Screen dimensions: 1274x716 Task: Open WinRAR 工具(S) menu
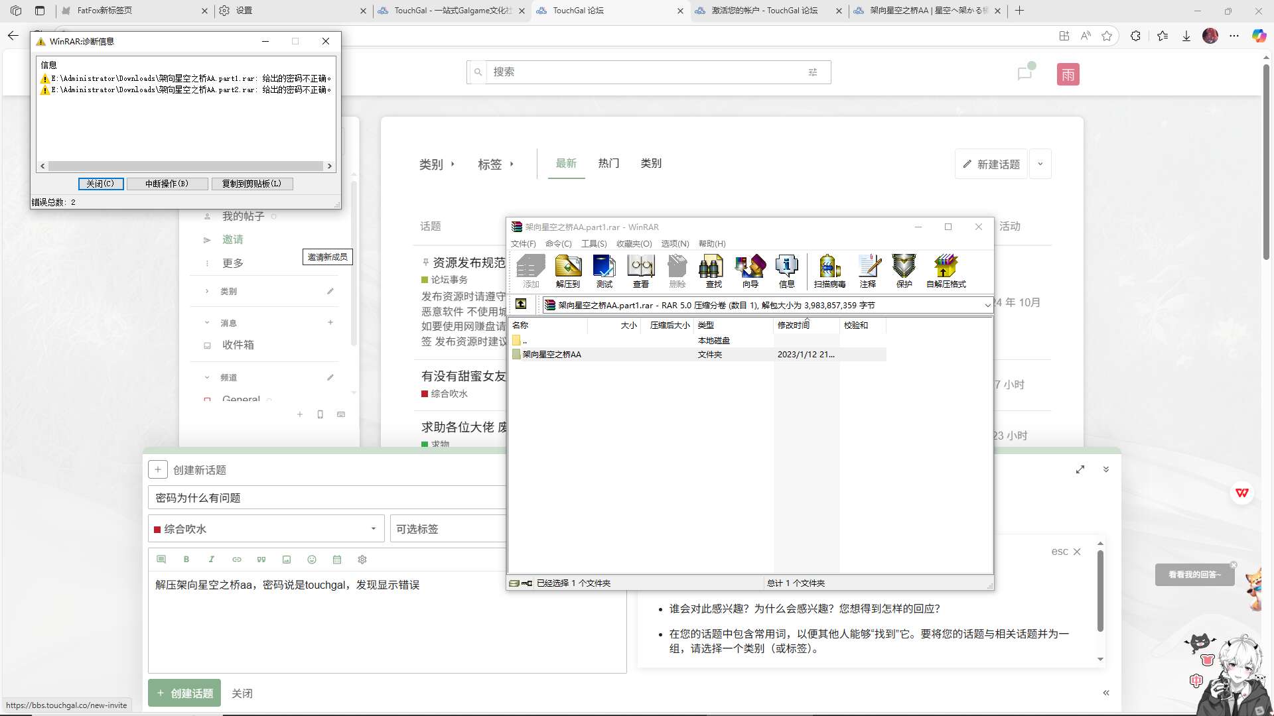click(594, 243)
